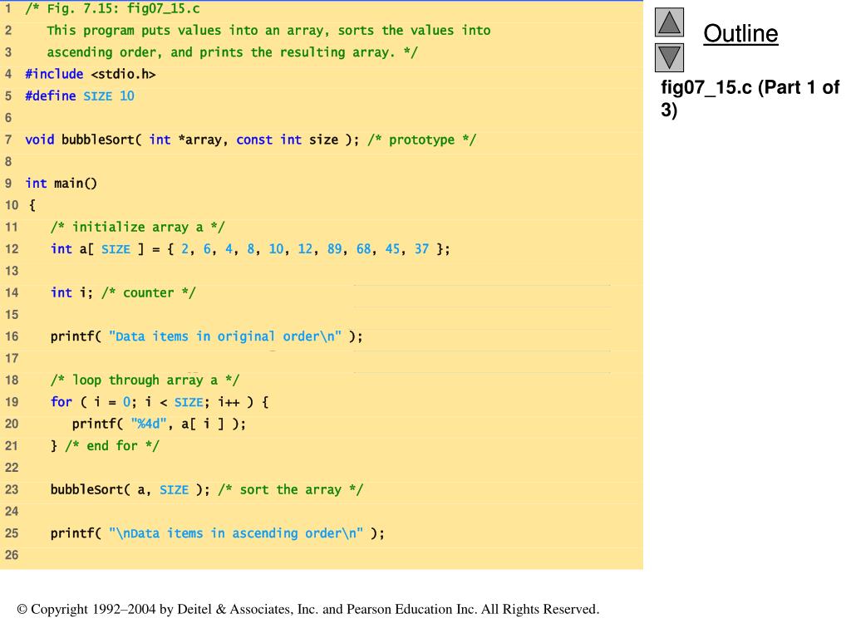This screenshot has width=851, height=638.
Task: Click the 'ascending order, and prints' comment line
Action: (233, 52)
